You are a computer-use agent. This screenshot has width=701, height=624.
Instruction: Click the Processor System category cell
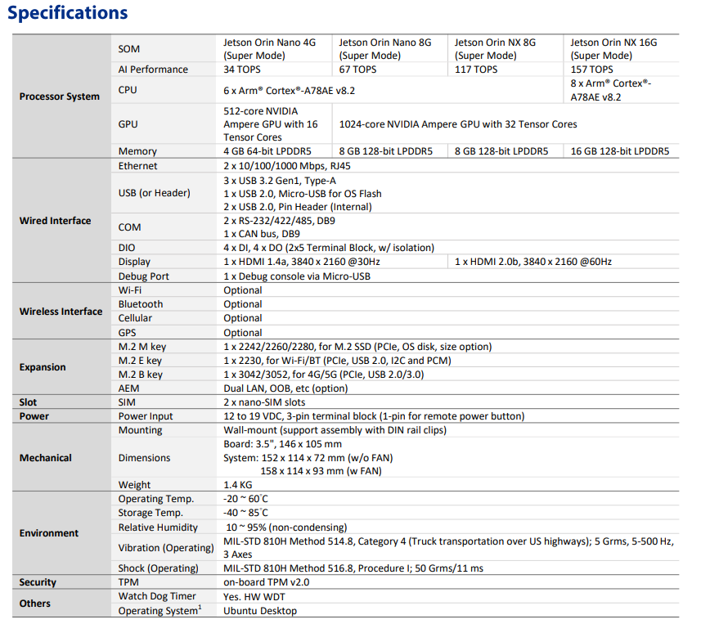click(60, 97)
